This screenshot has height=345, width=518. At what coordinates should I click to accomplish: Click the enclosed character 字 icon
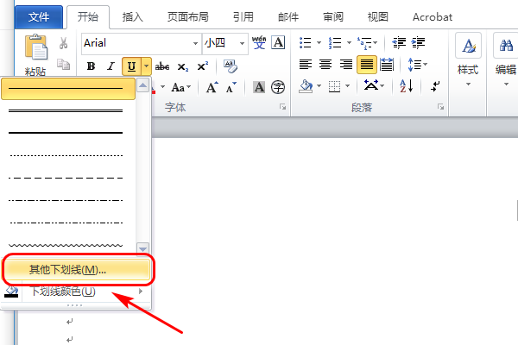(278, 87)
